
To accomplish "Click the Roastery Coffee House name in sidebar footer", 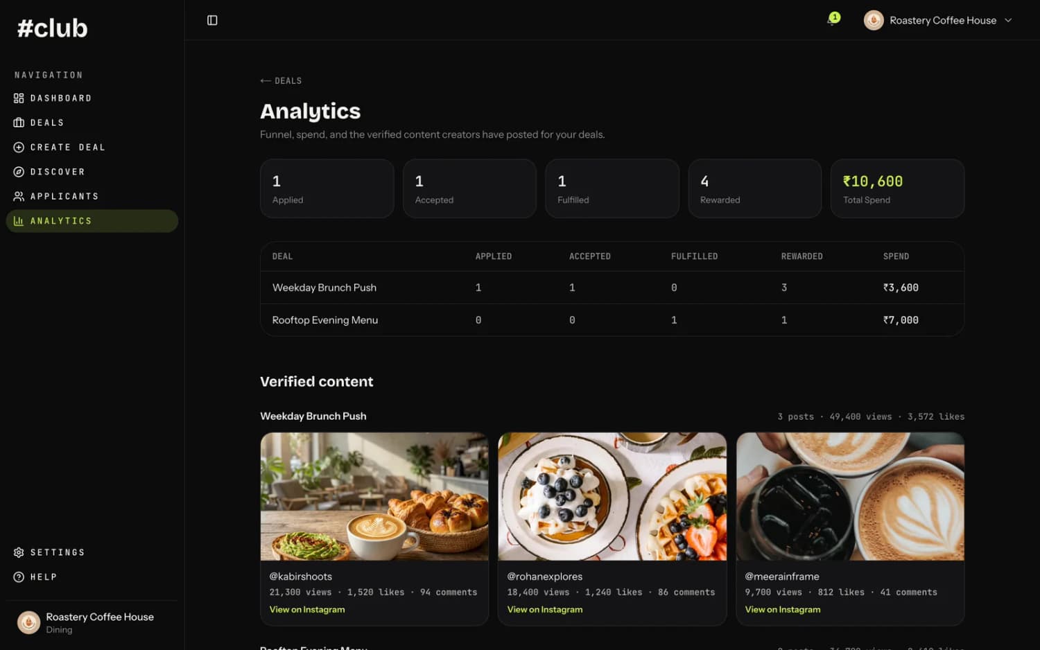I will [x=100, y=617].
